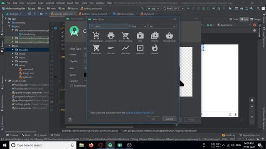Click the red error indicator in design toolbar
The image size is (266, 149).
(x=254, y=25)
